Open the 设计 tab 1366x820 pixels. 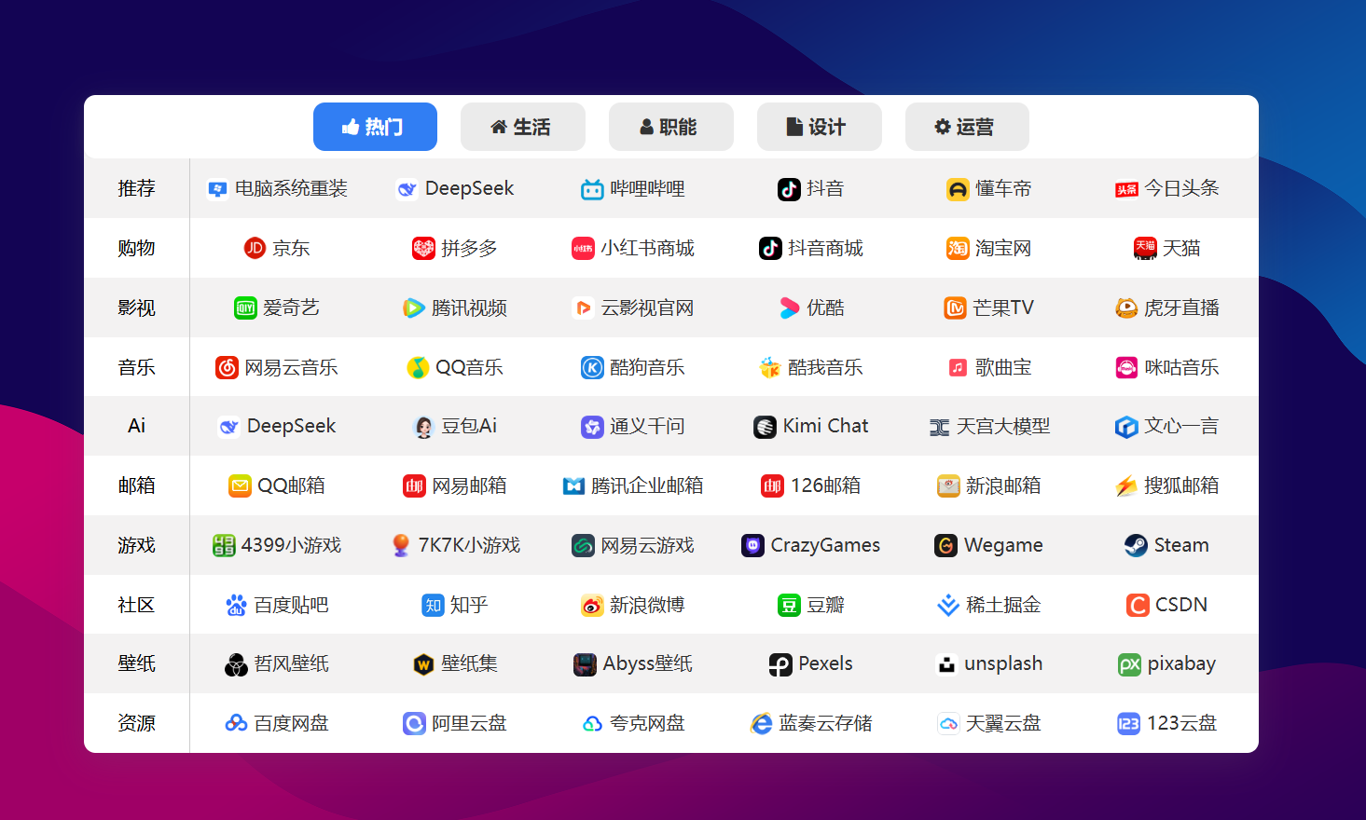click(819, 127)
